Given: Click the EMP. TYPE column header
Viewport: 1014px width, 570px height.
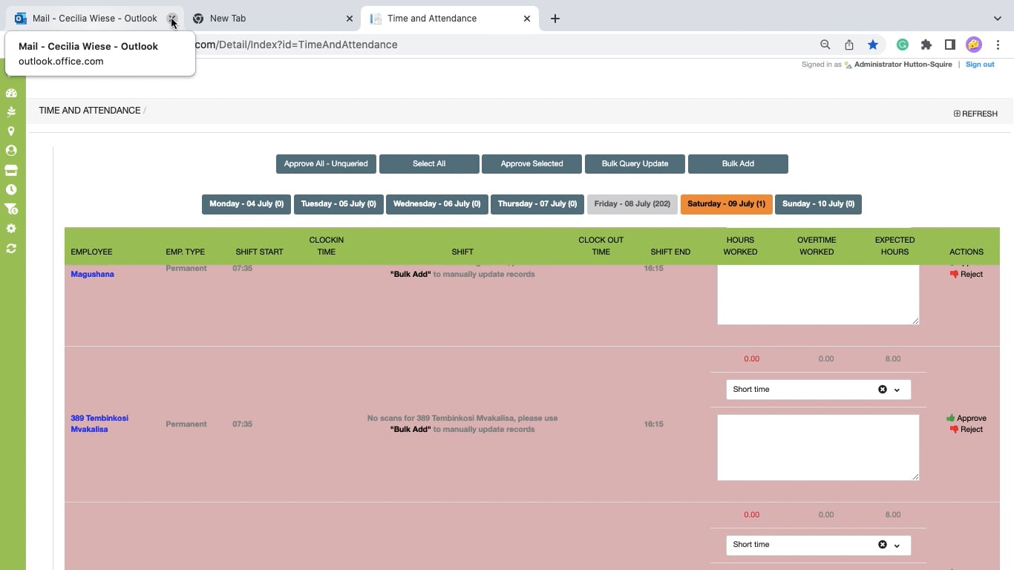Looking at the screenshot, I should (x=185, y=252).
